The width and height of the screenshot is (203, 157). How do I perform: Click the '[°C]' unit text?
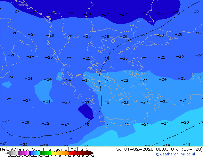pyautogui.click(x=74, y=149)
